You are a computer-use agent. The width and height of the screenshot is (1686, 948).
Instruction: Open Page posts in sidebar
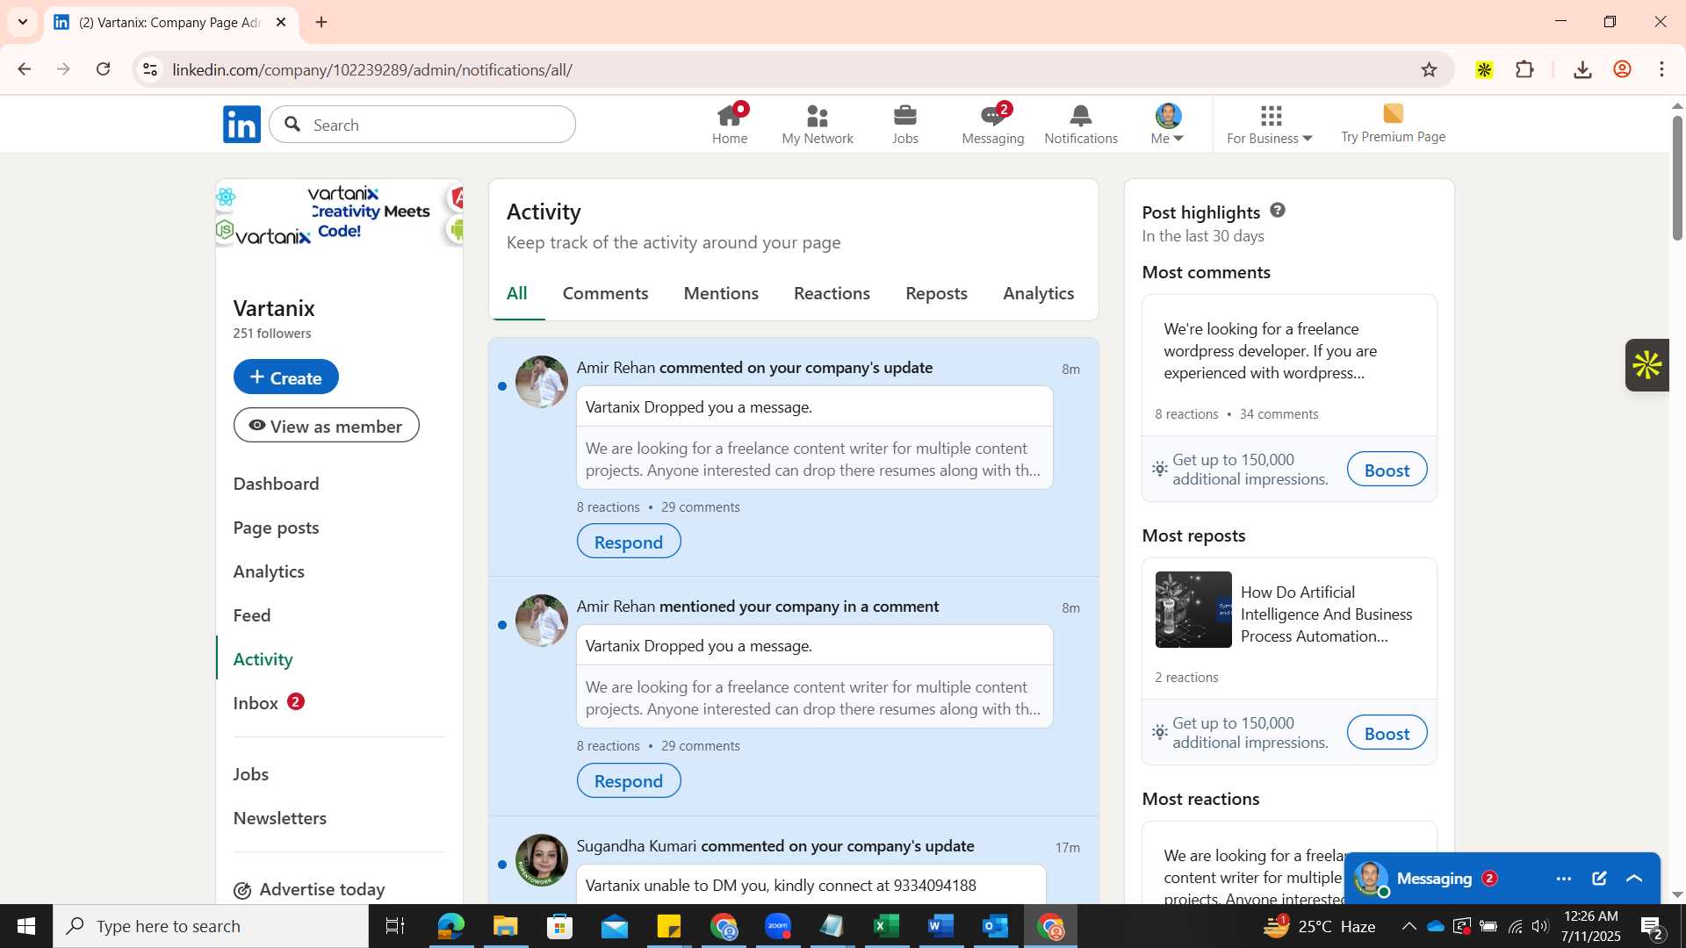(x=276, y=528)
